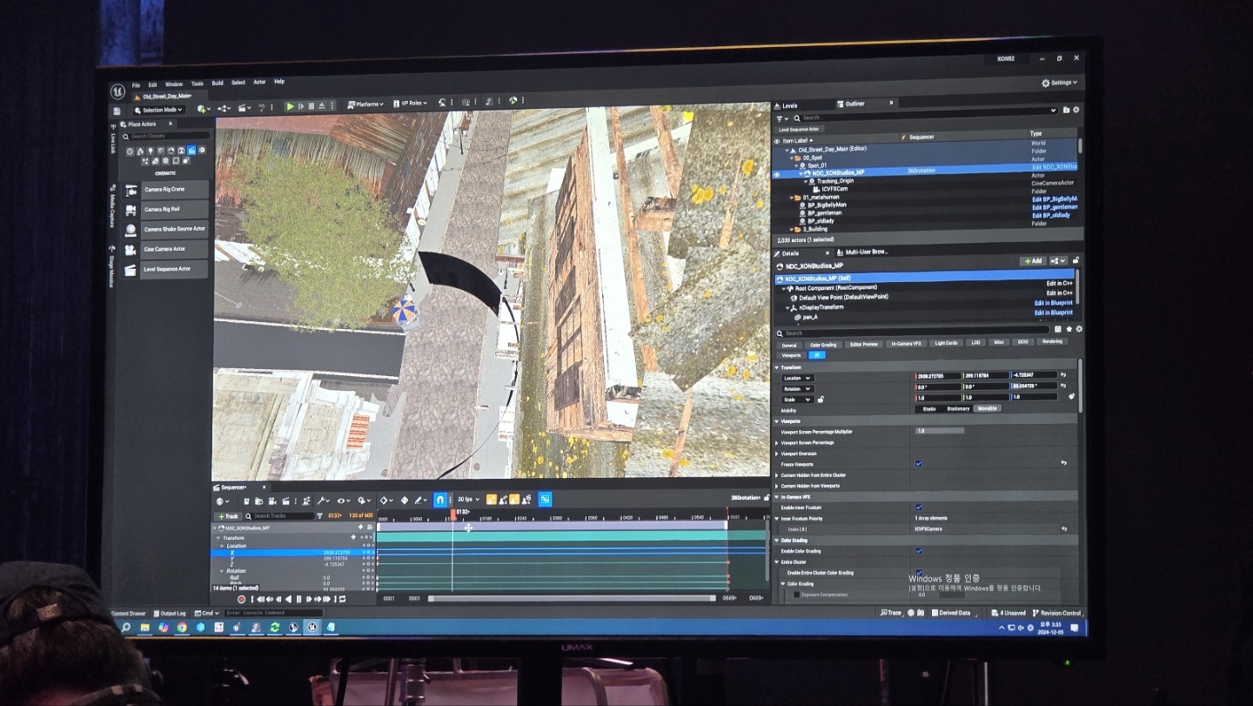The width and height of the screenshot is (1253, 706).
Task: Click the Add component button
Action: click(1032, 261)
